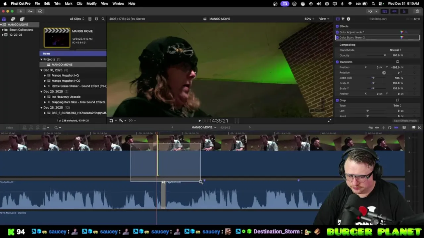Click the Save Effects Preset button
This screenshot has height=238, width=424.
pos(405,121)
